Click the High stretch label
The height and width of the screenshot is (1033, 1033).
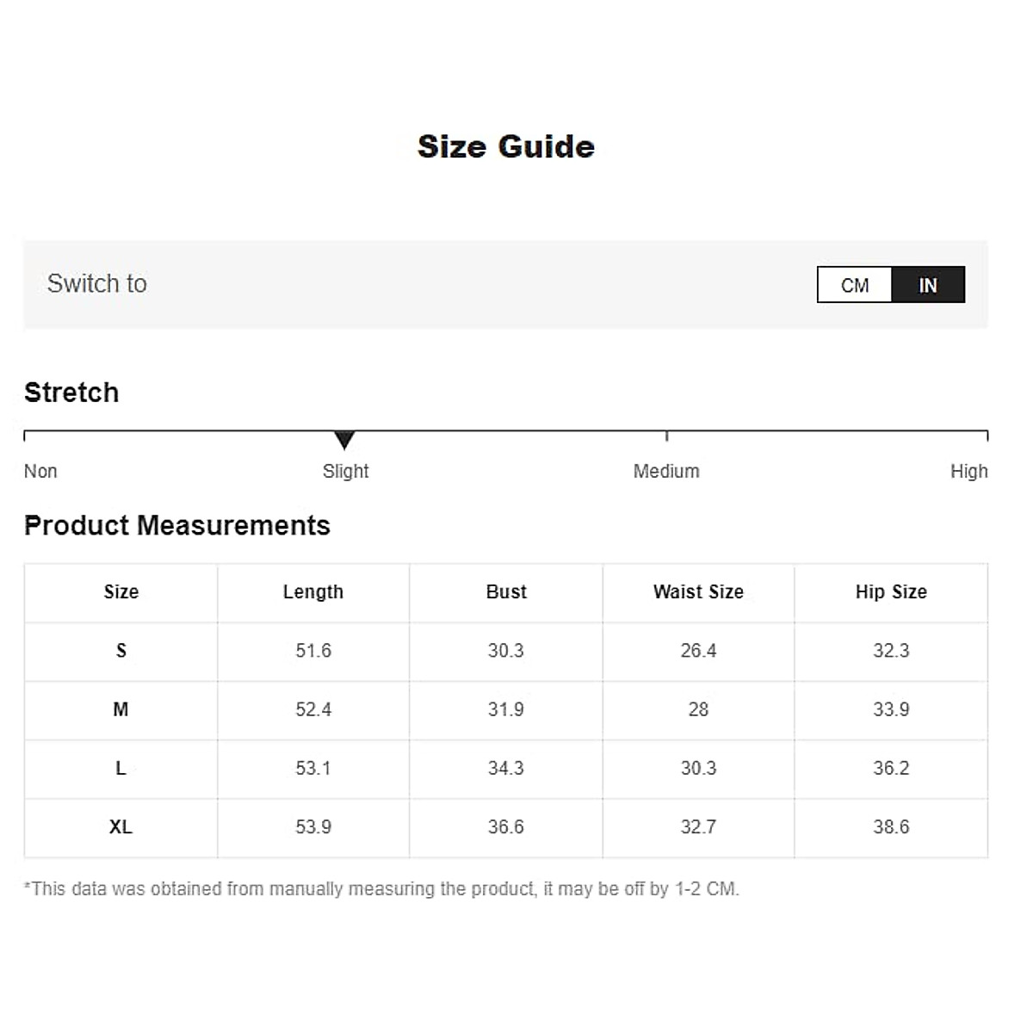pos(968,471)
